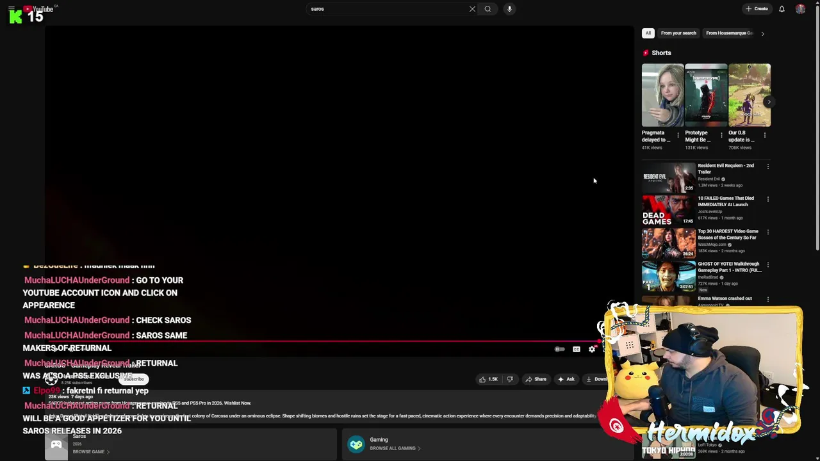Click the Create button
This screenshot has height=461, width=820.
(x=757, y=9)
